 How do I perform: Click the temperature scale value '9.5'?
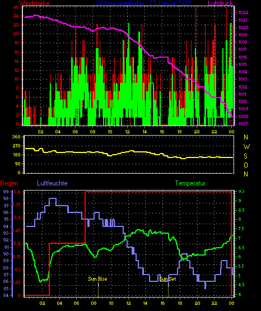pyautogui.click(x=241, y=192)
